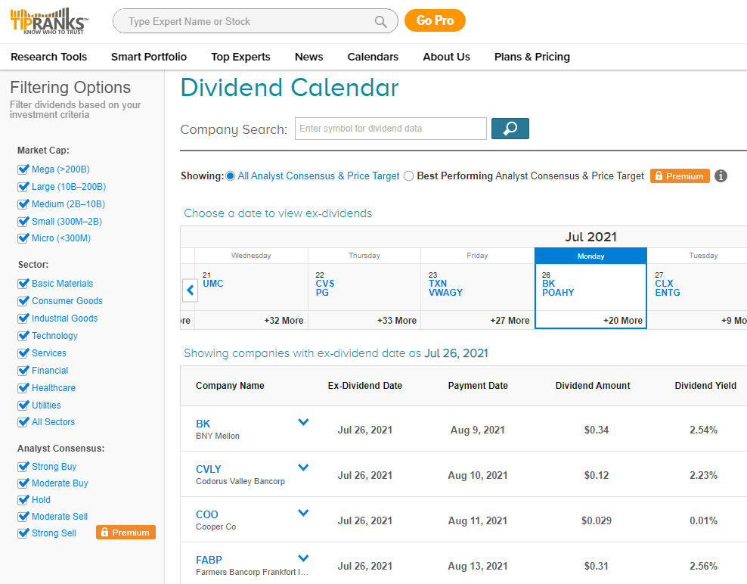Open Top Experts menu

[240, 57]
